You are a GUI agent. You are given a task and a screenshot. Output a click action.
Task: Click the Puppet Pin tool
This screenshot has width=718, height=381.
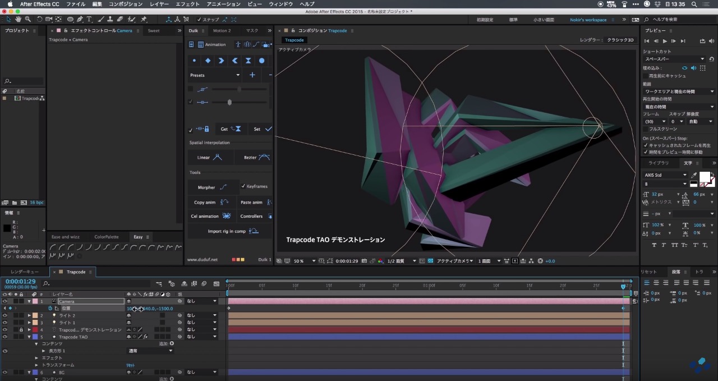click(144, 20)
